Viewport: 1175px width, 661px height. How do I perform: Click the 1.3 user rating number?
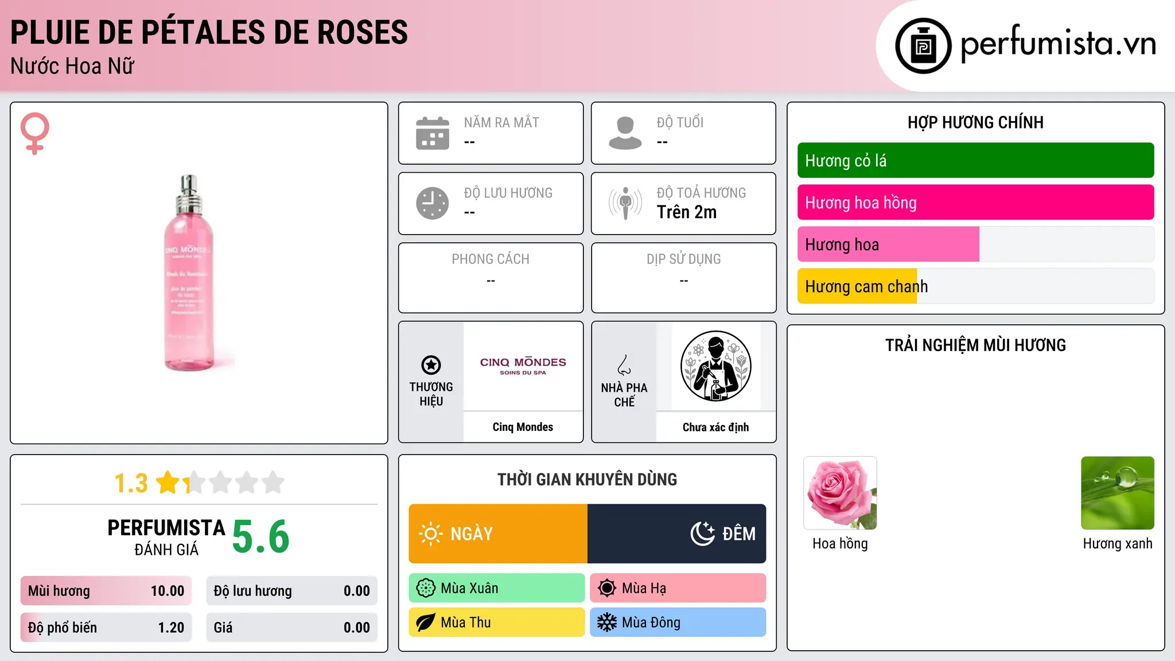(x=131, y=483)
